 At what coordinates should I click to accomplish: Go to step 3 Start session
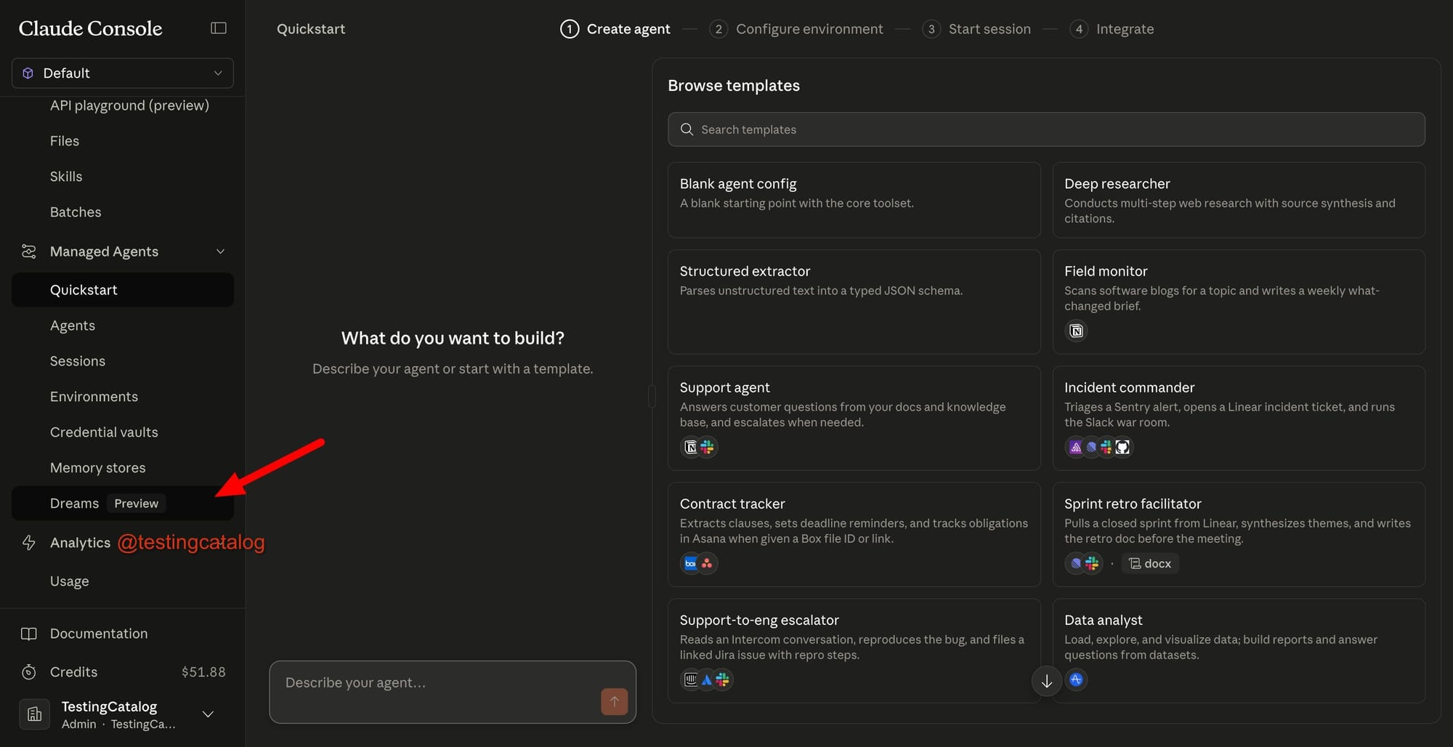point(976,29)
